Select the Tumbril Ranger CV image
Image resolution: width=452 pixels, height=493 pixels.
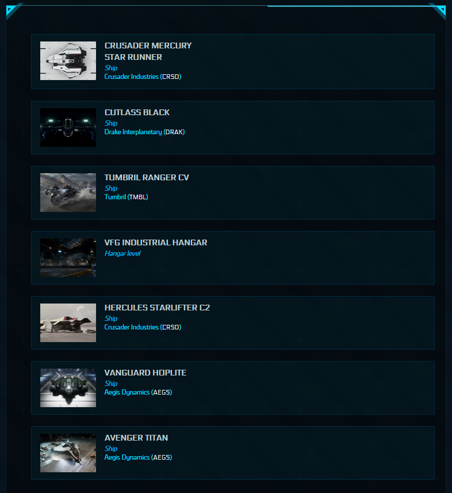tap(68, 192)
